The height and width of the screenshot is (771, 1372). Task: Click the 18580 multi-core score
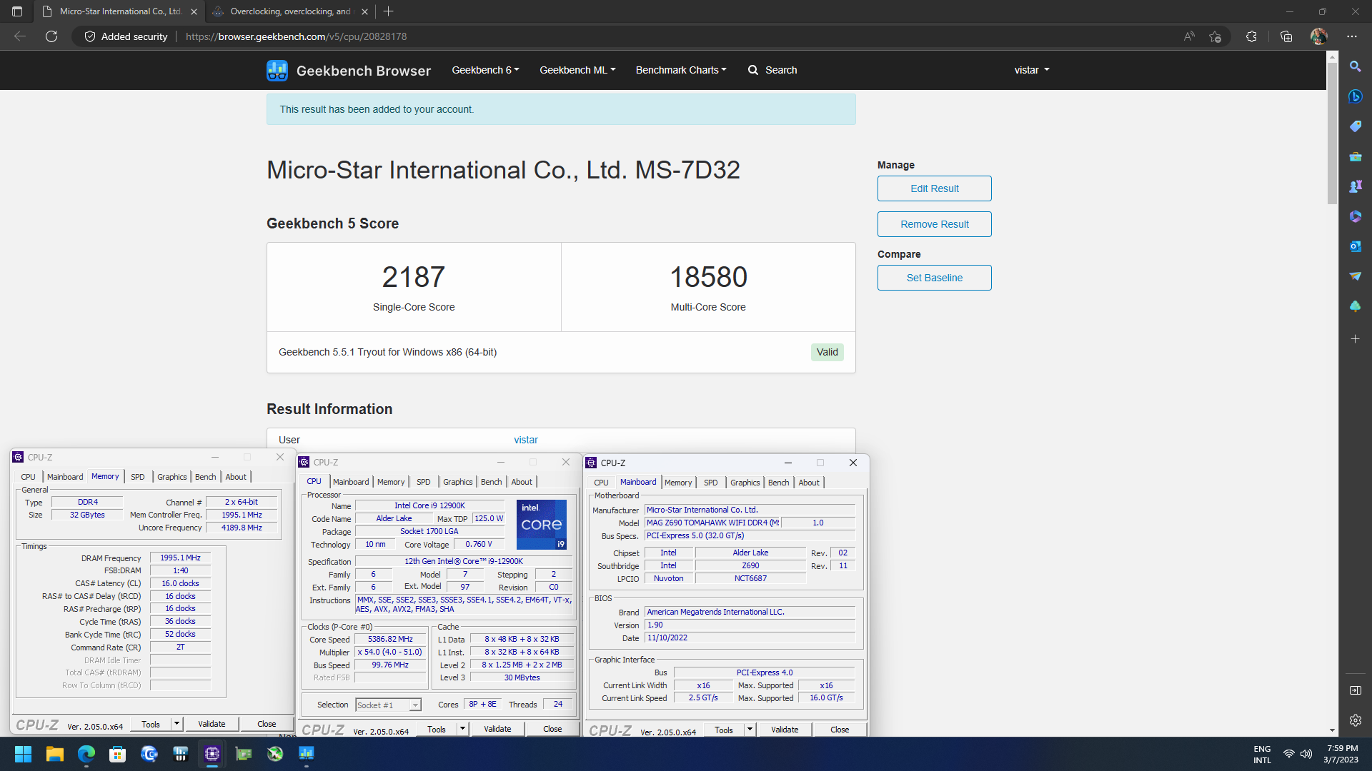708,277
